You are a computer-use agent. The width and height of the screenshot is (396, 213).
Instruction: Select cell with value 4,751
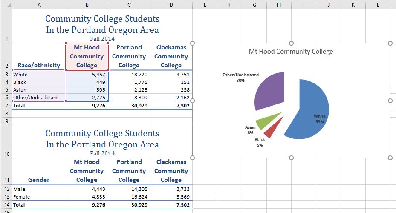(x=171, y=75)
